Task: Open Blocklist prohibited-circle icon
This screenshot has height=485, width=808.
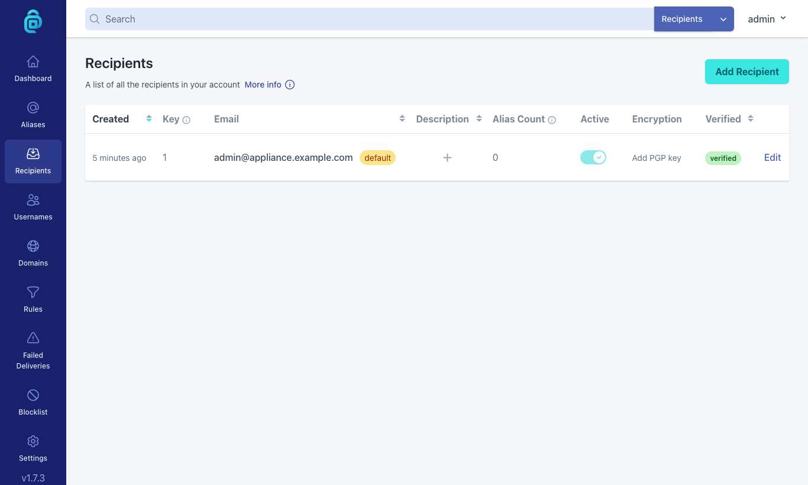Action: 33,395
